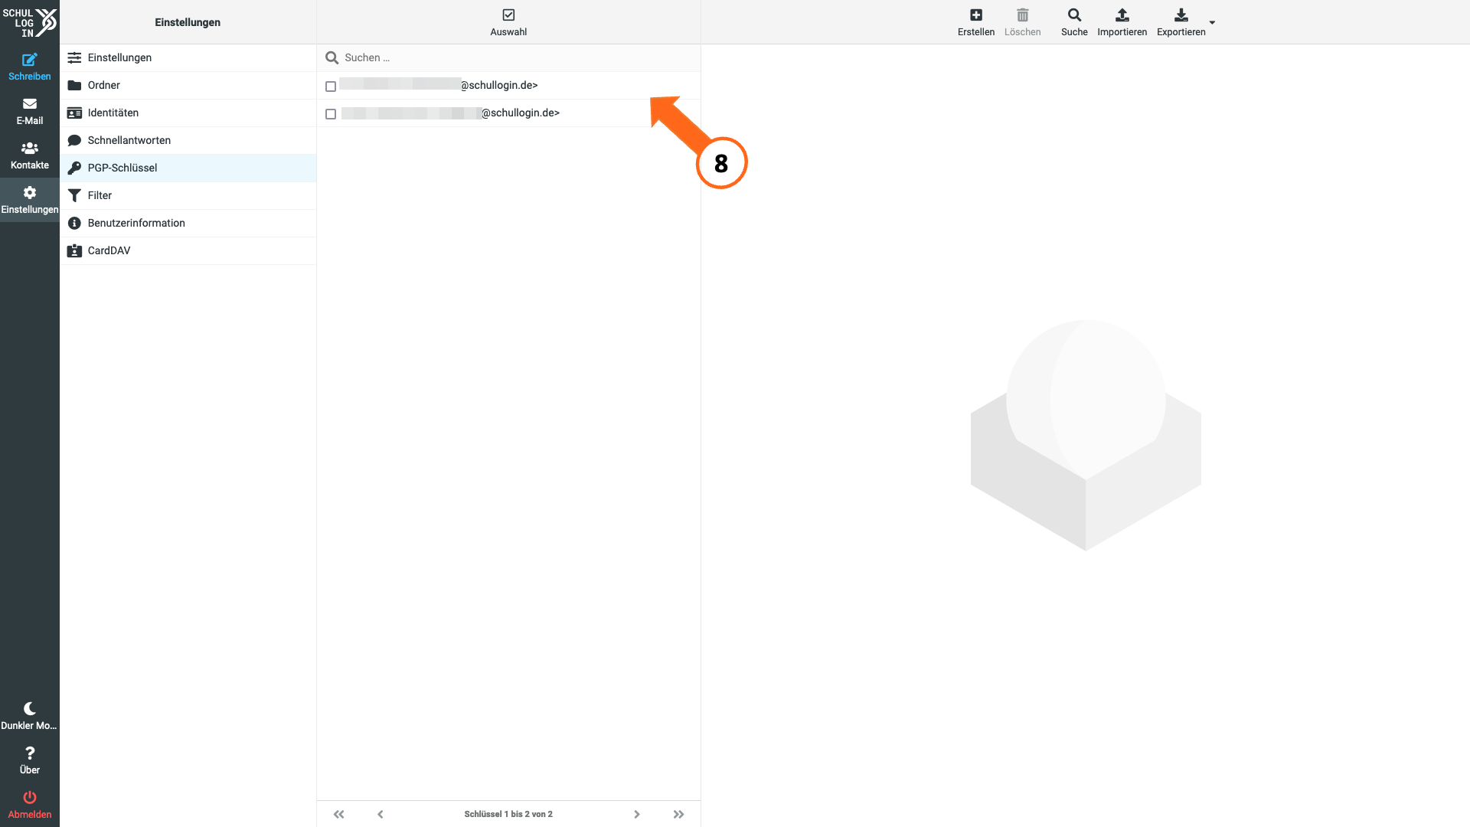Viewport: 1470px width, 827px height.
Task: Open Ordner settings section
Action: pos(188,85)
